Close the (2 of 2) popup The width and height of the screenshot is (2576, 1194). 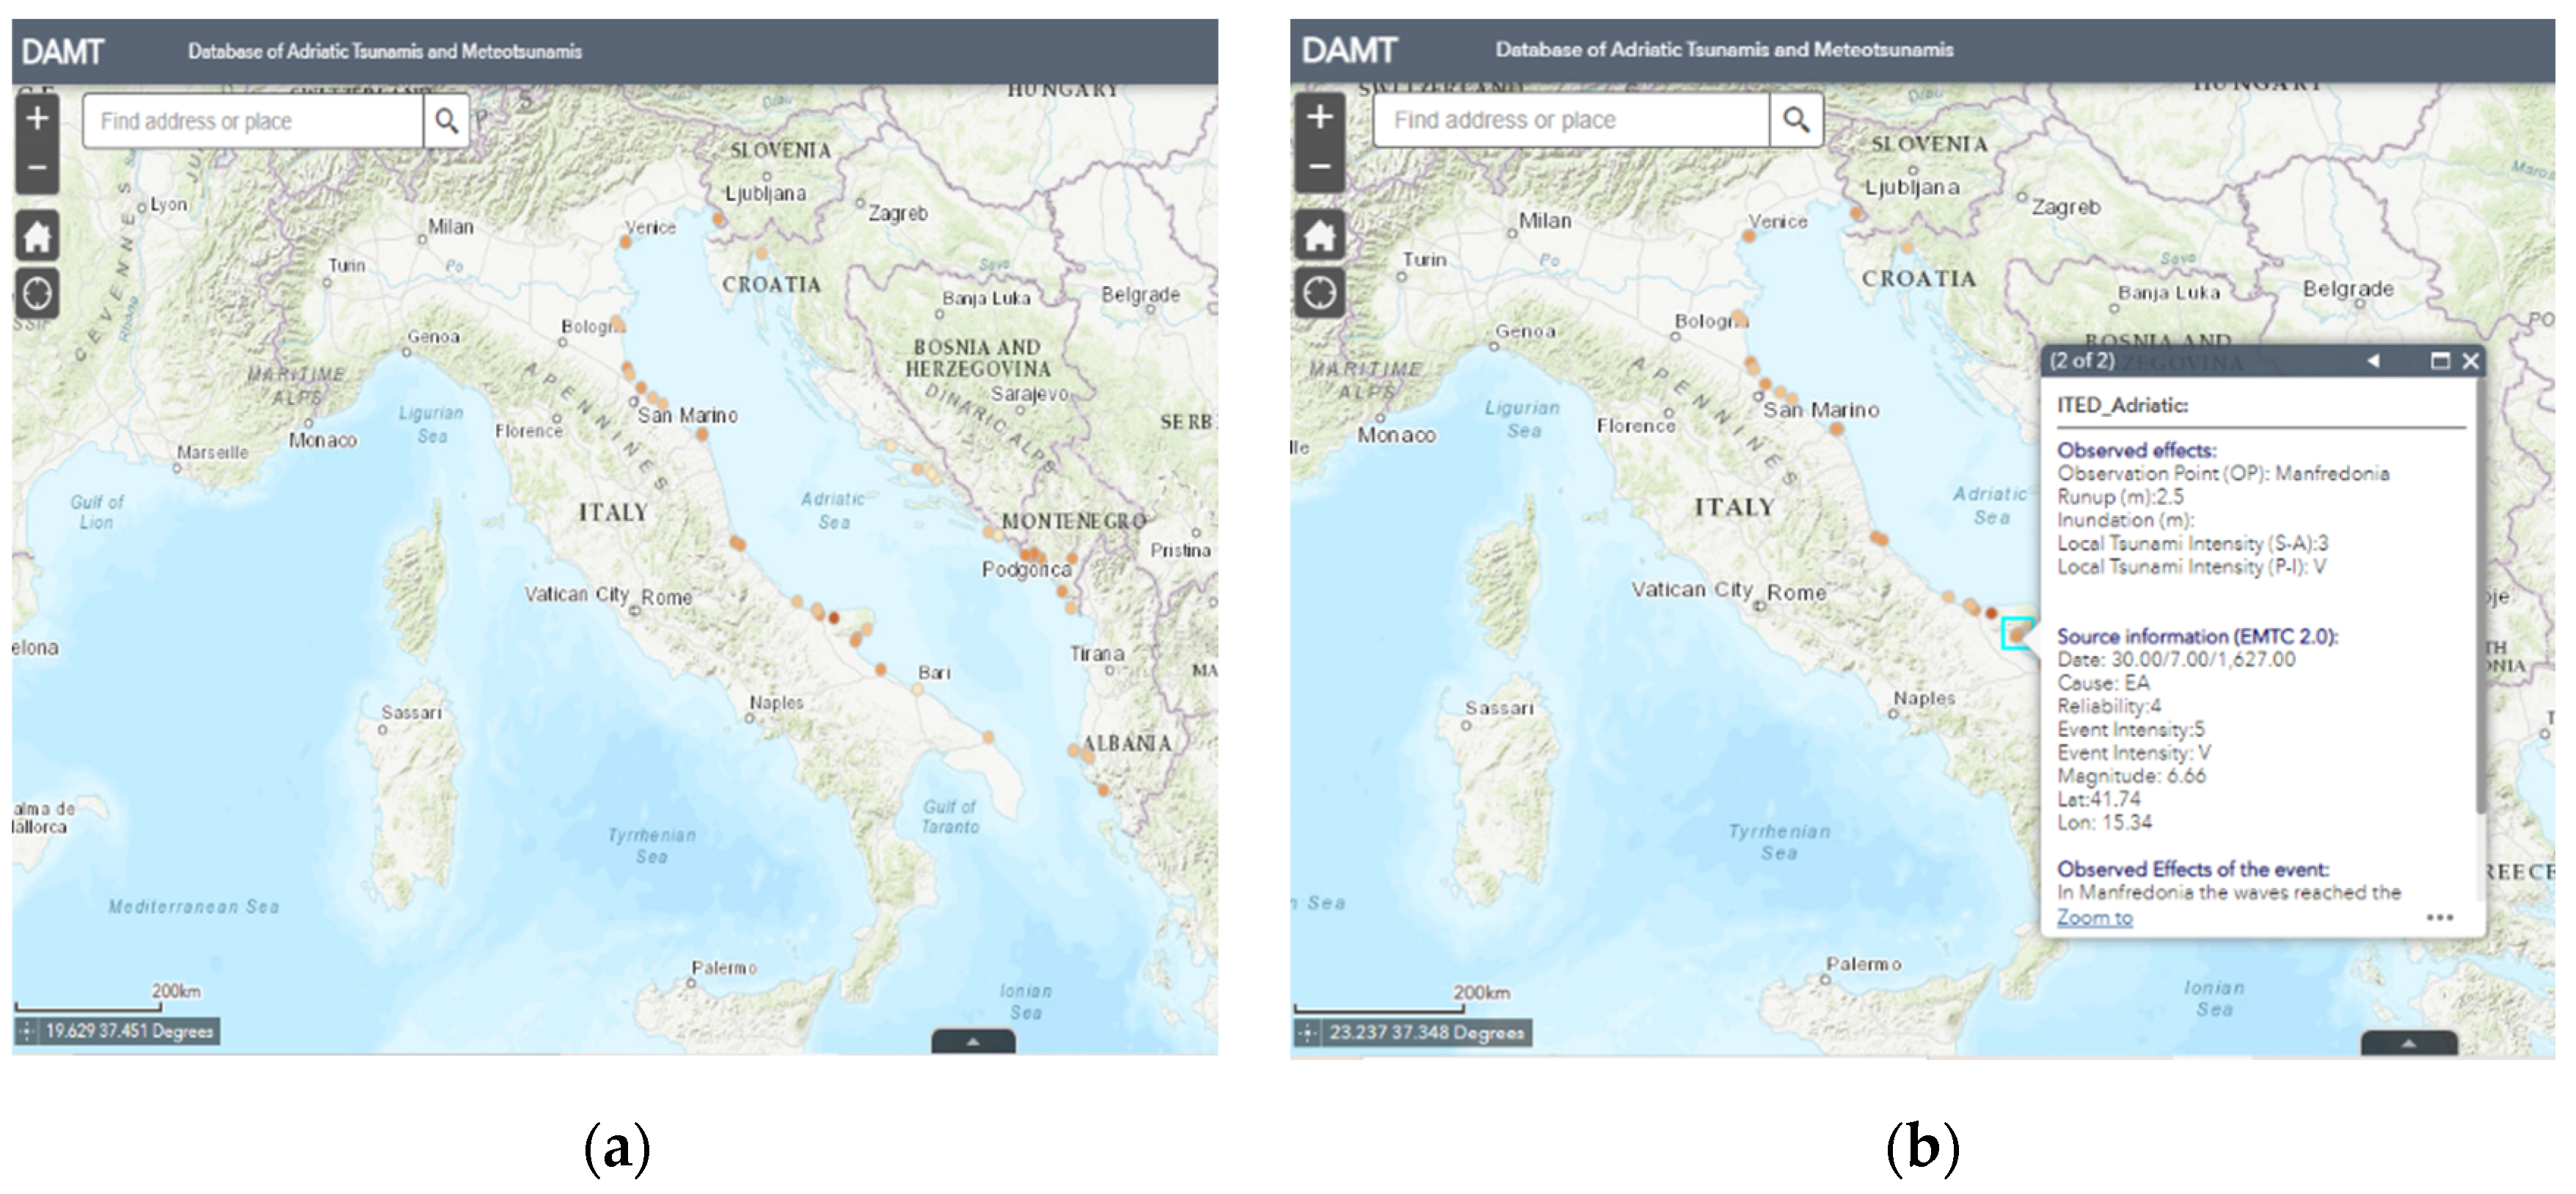tap(2470, 361)
